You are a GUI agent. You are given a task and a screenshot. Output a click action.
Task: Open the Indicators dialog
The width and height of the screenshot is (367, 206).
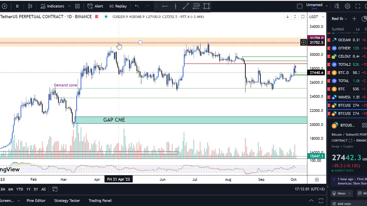pos(52,6)
